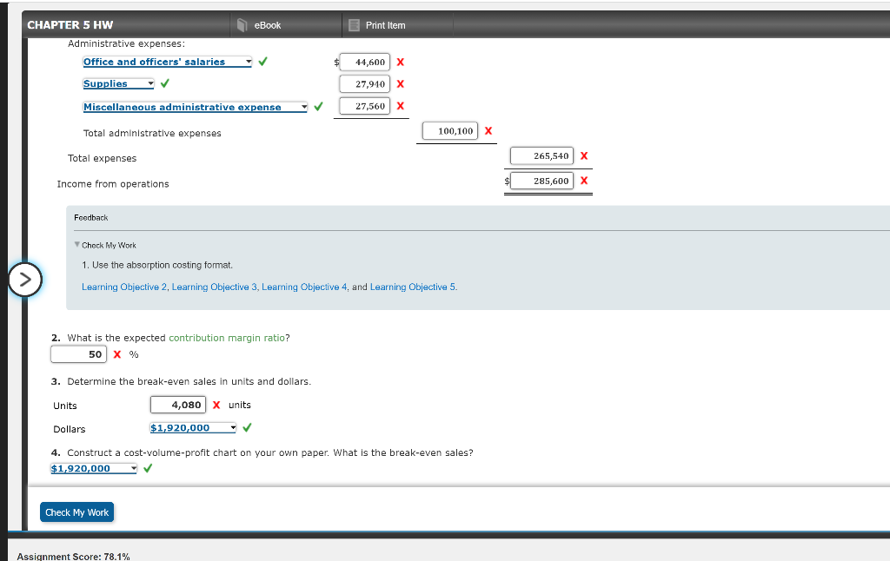
Task: Click the 44,600 salaries input field
Action: pos(365,63)
